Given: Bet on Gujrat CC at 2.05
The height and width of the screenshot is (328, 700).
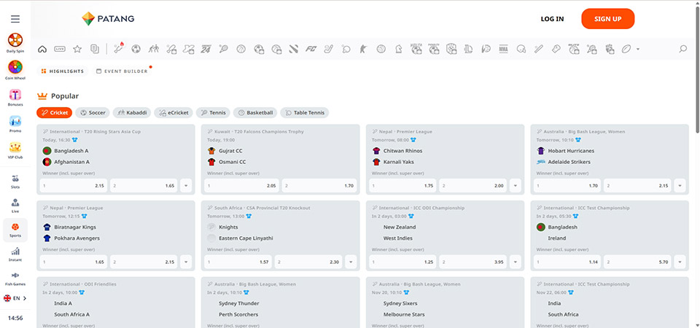Looking at the screenshot, I should tap(241, 186).
